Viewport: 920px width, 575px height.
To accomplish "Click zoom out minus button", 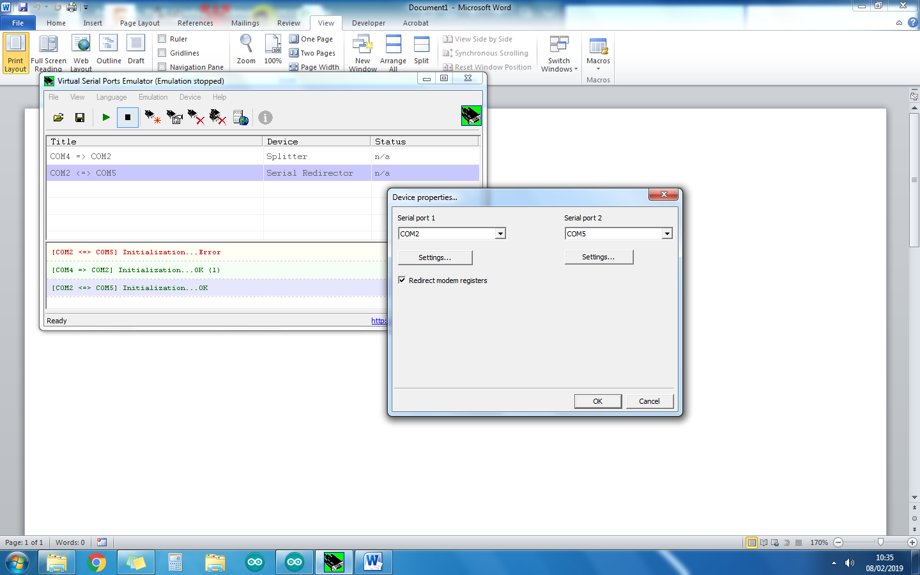I will pyautogui.click(x=839, y=542).
